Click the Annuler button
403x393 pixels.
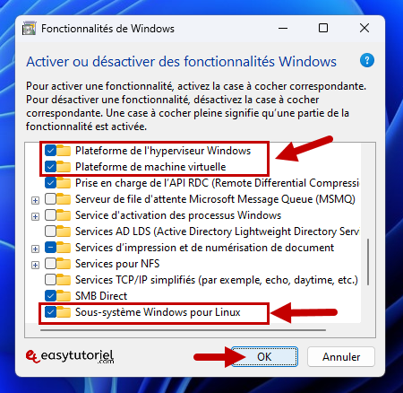click(341, 356)
